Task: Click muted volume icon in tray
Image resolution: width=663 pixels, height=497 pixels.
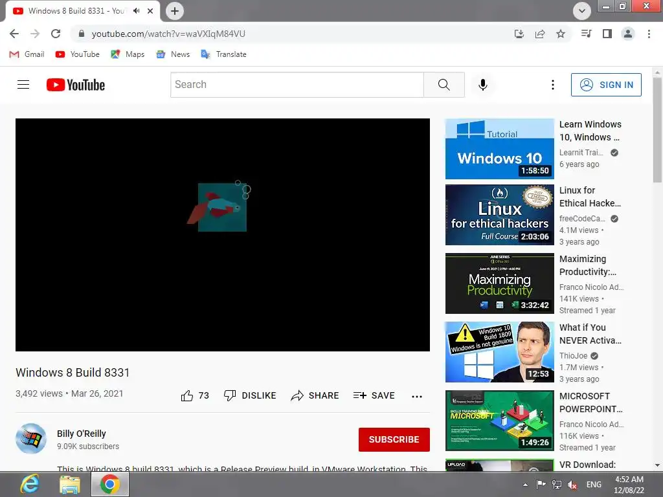Action: 572,485
